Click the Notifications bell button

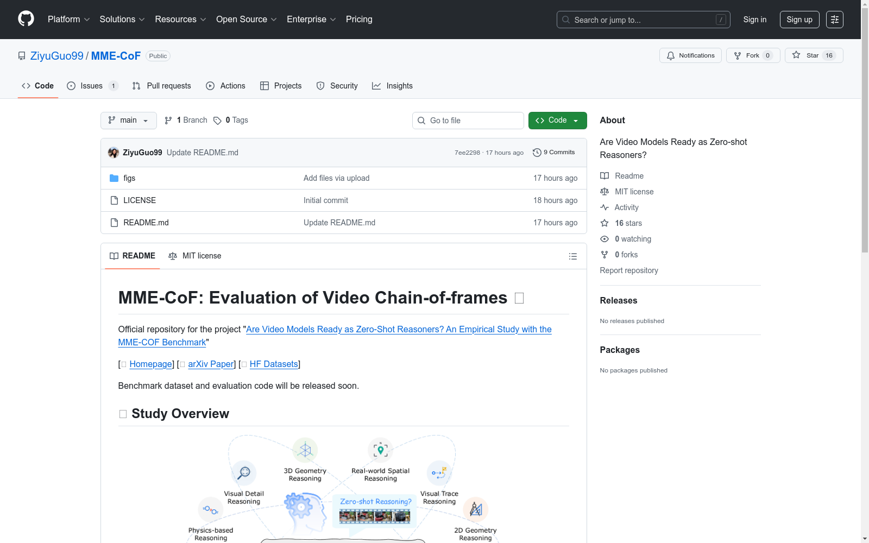pyautogui.click(x=690, y=55)
